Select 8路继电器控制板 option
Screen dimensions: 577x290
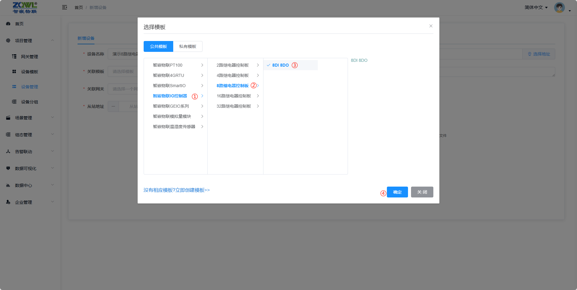pos(235,86)
